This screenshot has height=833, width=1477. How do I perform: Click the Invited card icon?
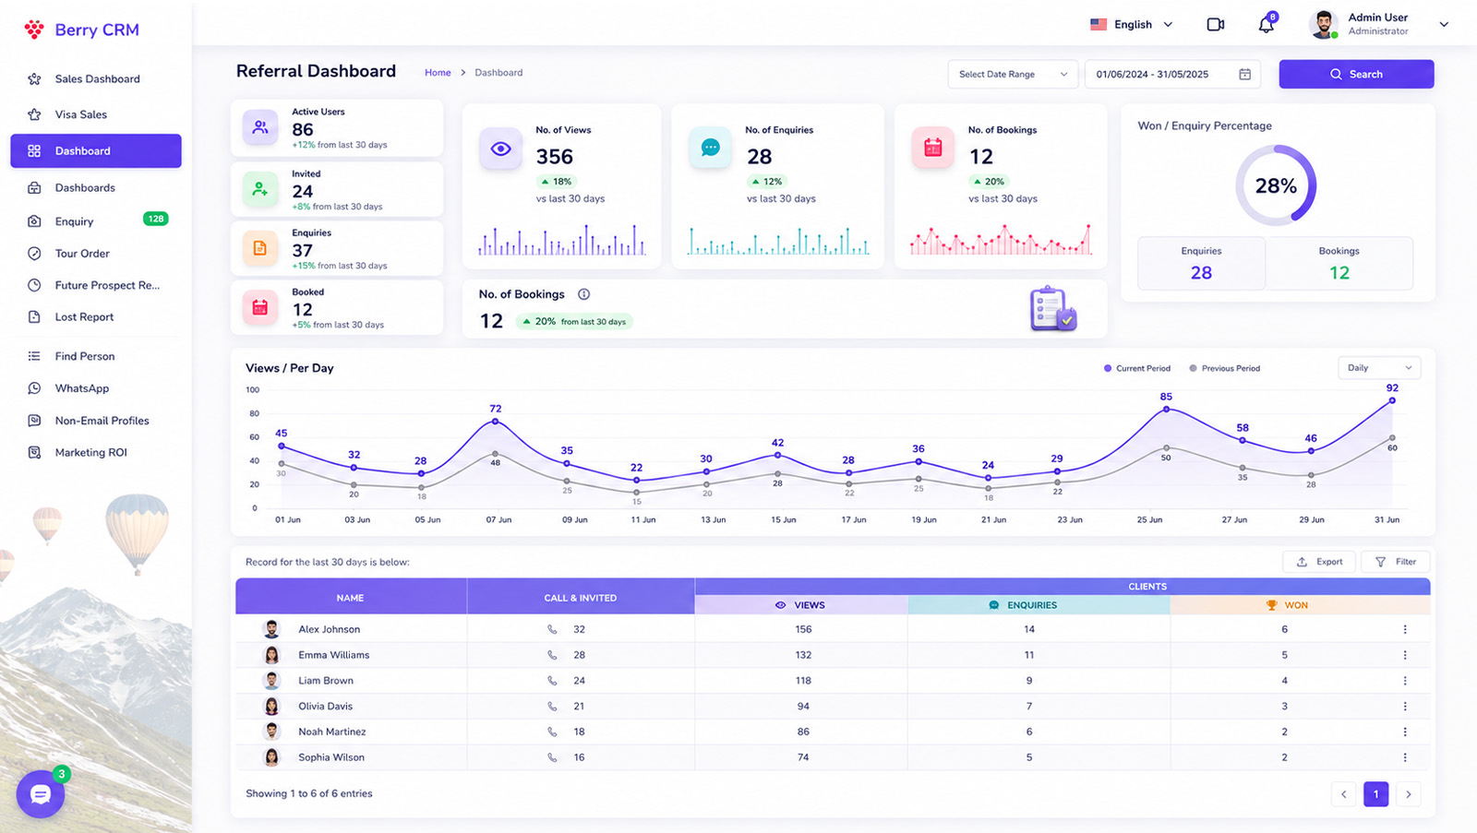(x=260, y=189)
